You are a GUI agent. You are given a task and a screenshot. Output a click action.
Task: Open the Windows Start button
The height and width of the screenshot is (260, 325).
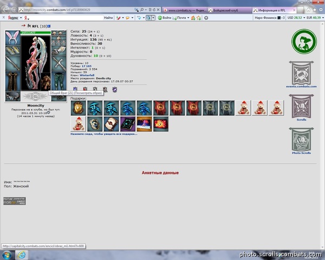point(7,255)
